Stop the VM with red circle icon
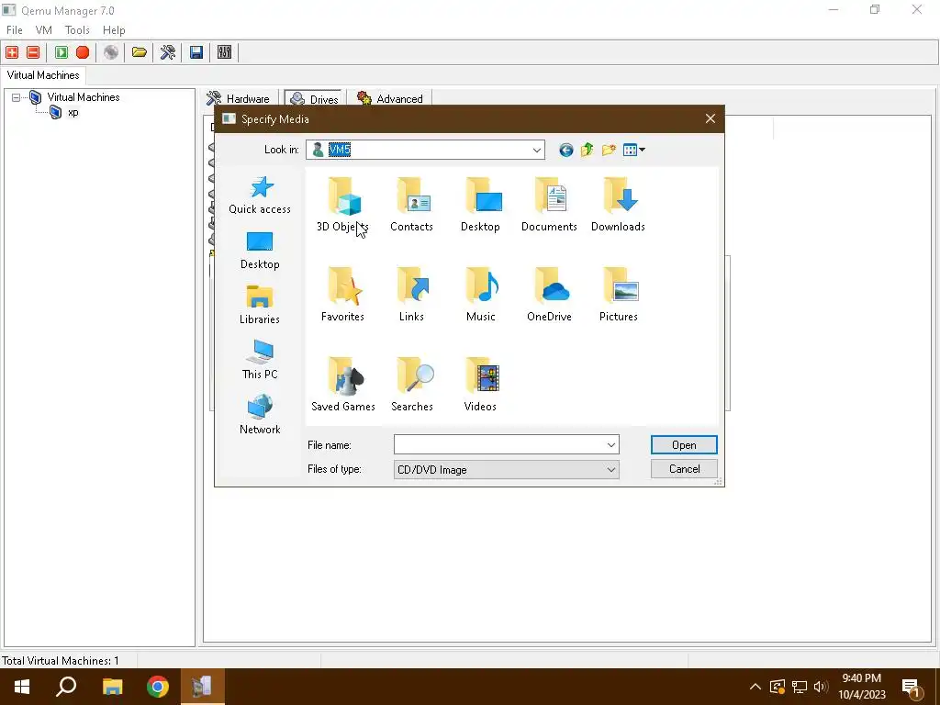 83,52
